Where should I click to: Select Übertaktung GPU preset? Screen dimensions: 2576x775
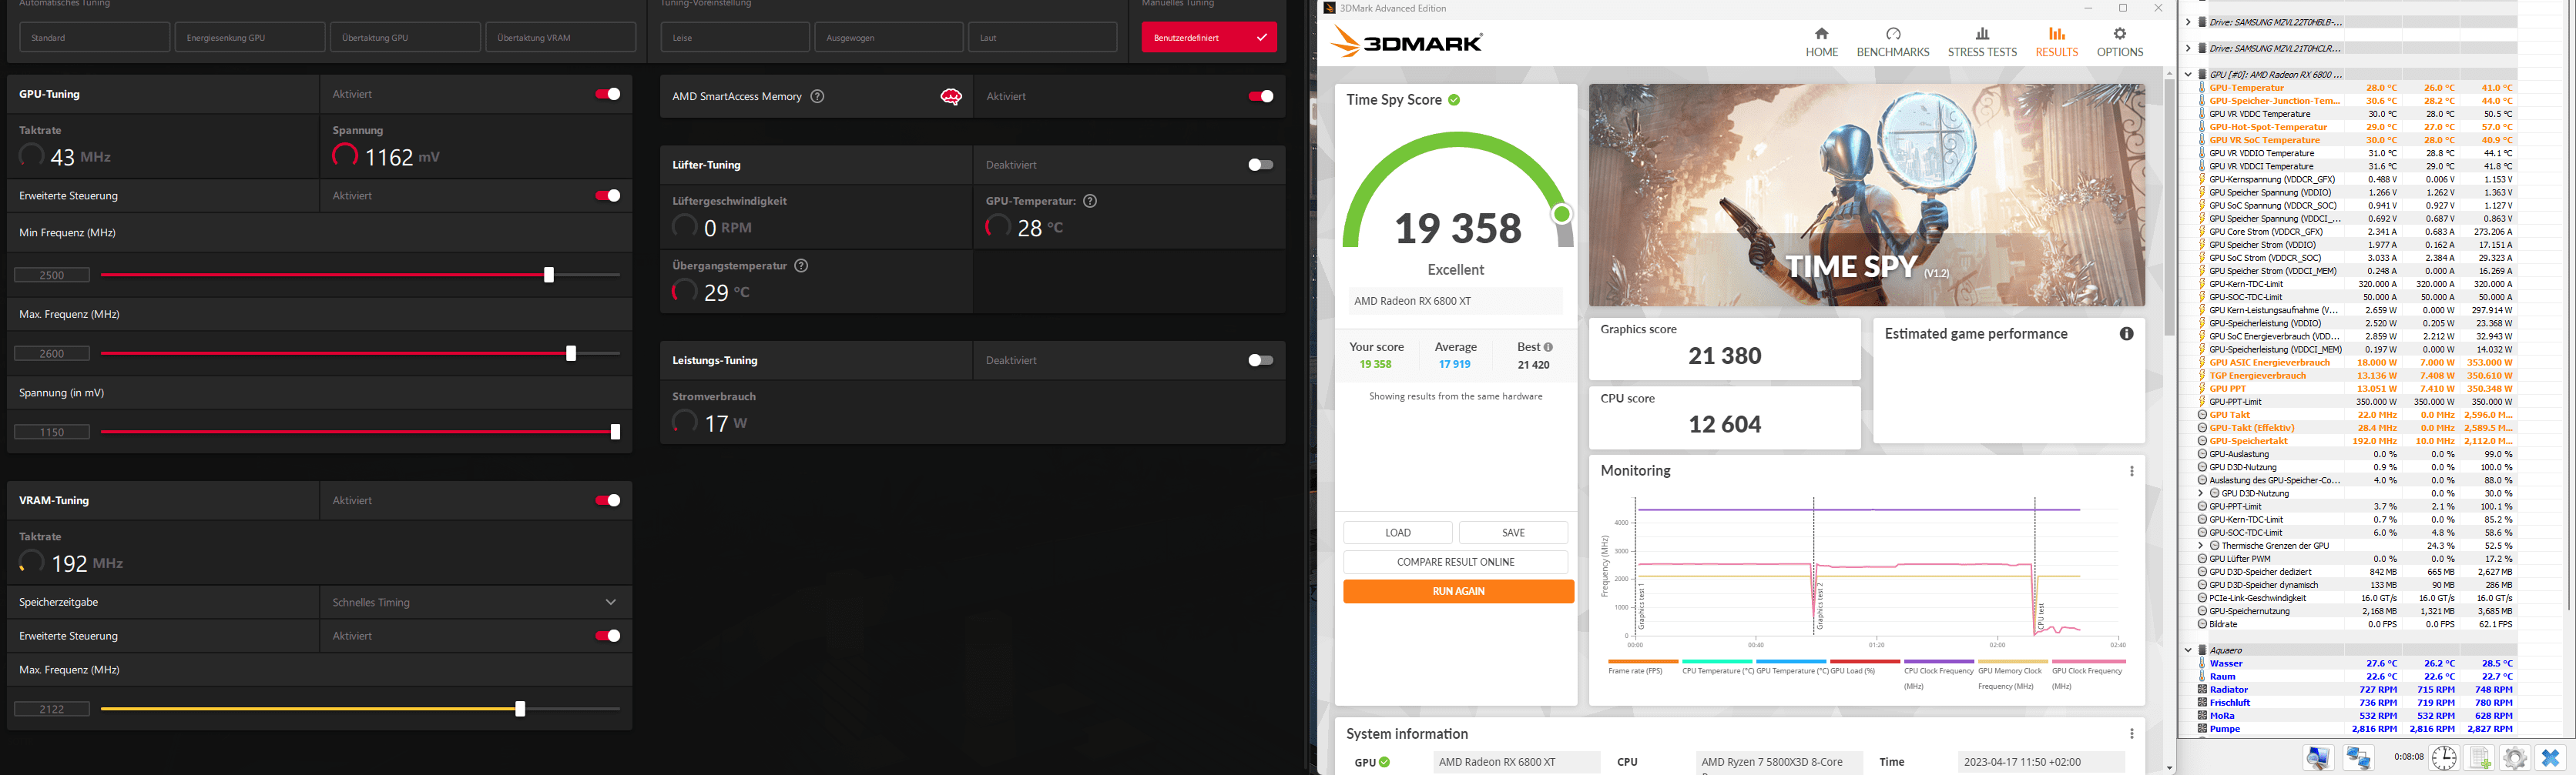[x=405, y=37]
